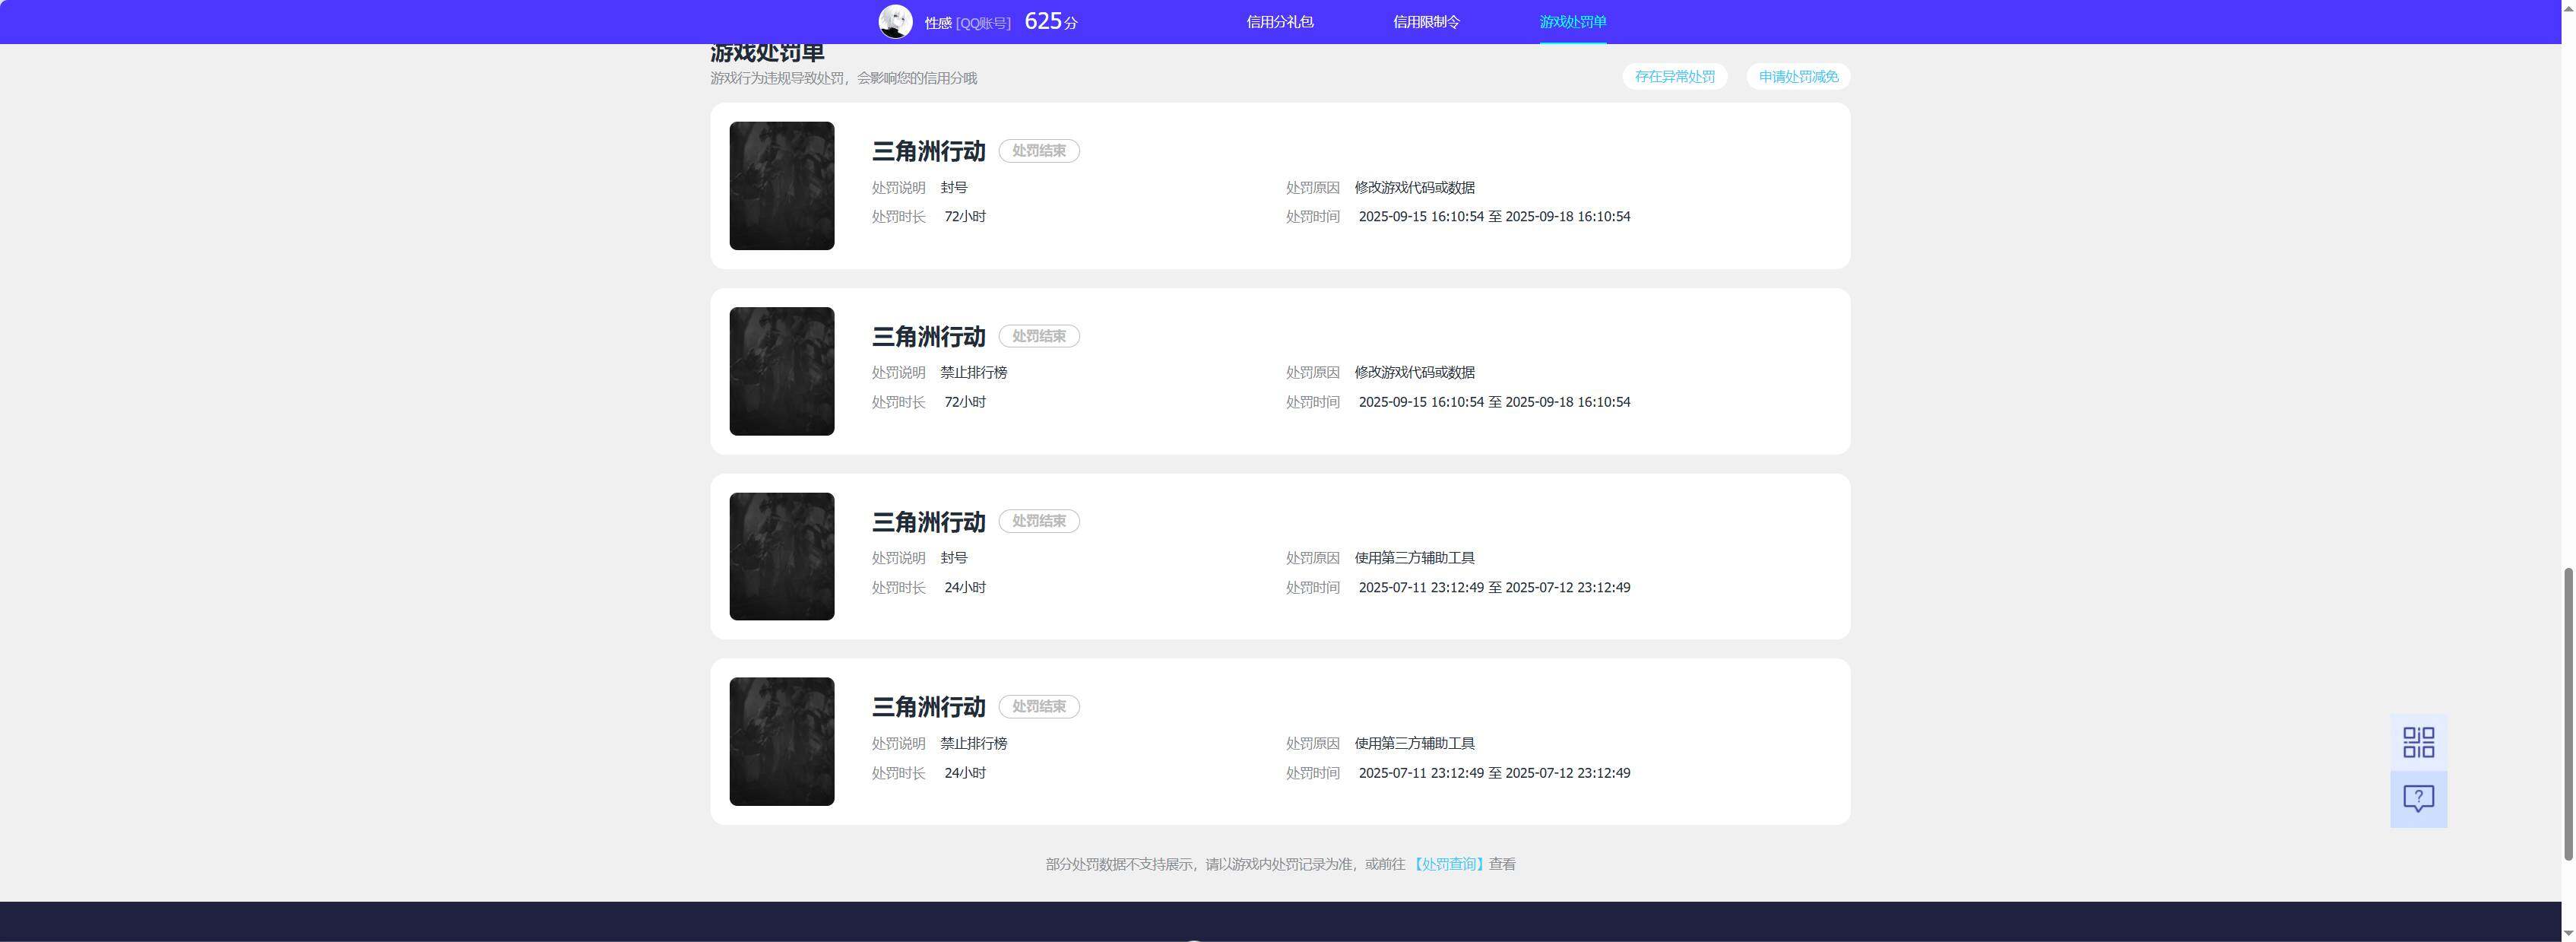Click the 申请处罚减免 button

(1798, 76)
